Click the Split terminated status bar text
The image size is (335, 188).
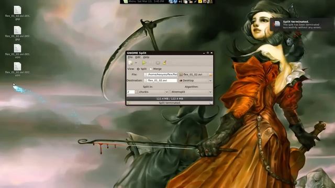pos(170,103)
